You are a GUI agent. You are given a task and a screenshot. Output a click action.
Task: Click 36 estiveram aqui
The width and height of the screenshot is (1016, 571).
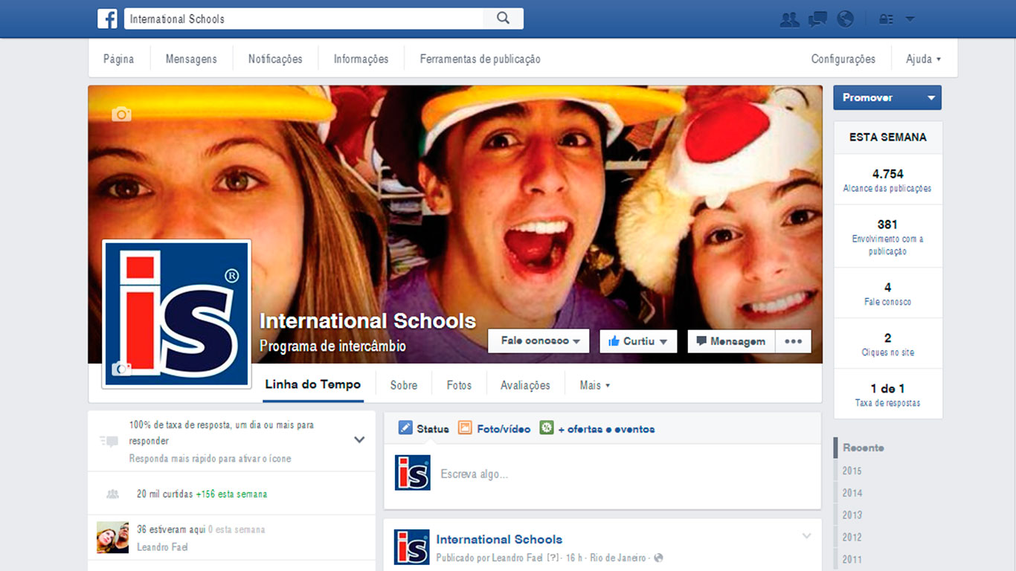click(x=171, y=529)
